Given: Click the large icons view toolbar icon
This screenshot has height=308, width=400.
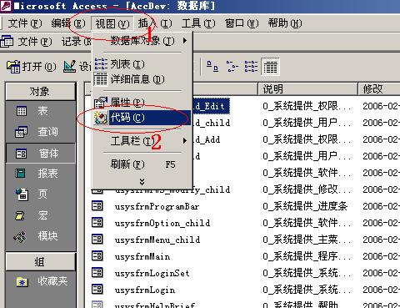Looking at the screenshot, I should pos(212,67).
